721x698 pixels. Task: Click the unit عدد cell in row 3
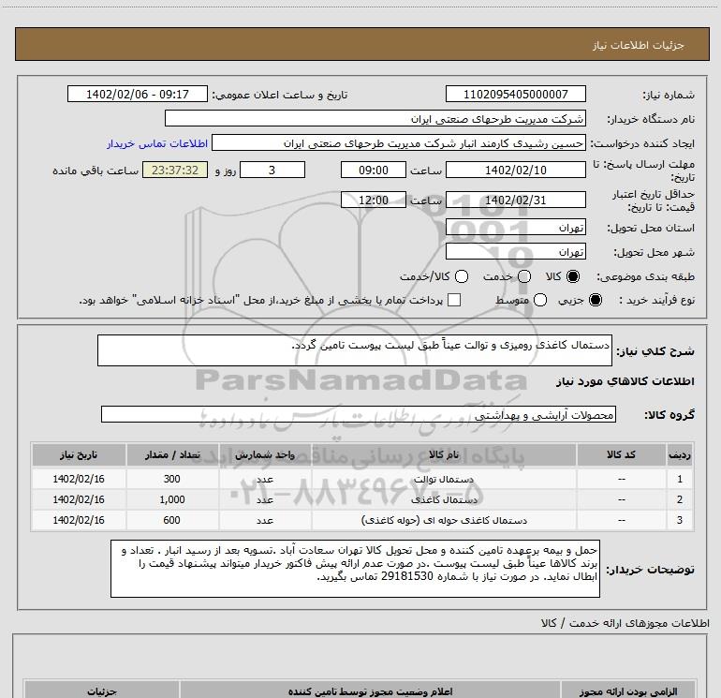(x=265, y=520)
